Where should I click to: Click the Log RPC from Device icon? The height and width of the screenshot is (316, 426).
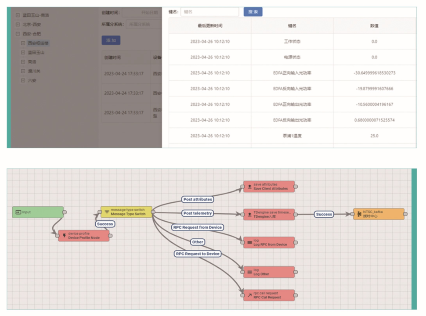tap(250, 242)
